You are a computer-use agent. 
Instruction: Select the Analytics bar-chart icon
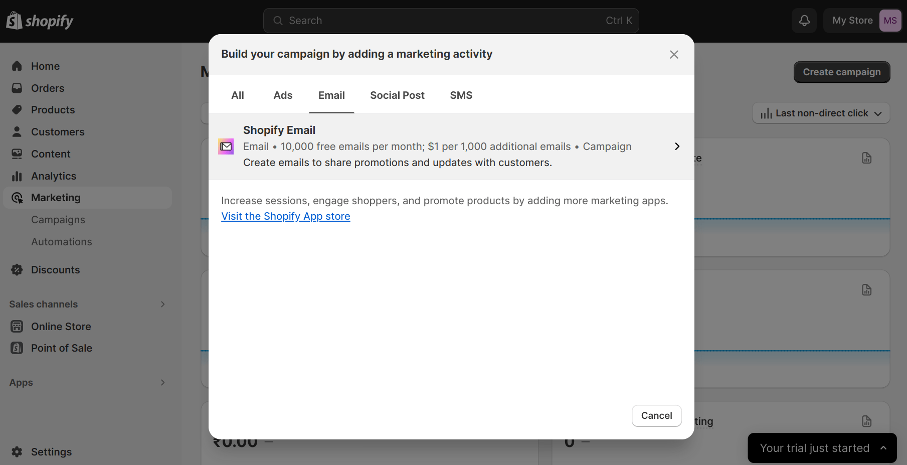17,176
